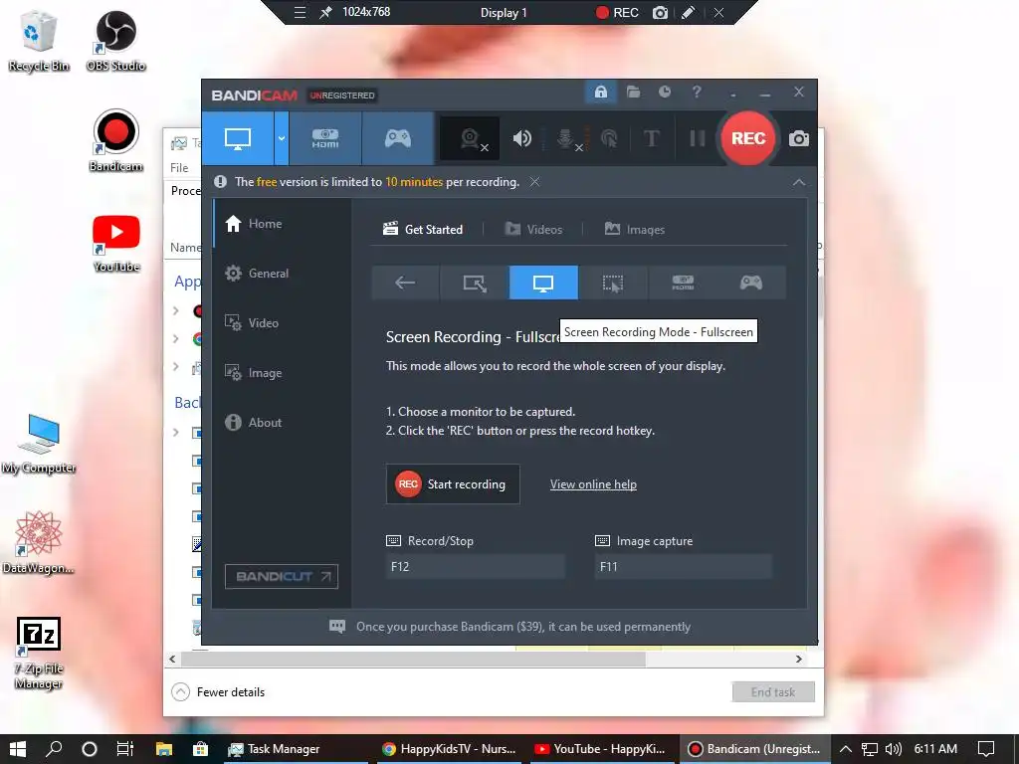Click the pencil drawing icon in overlay bar

pos(689,12)
